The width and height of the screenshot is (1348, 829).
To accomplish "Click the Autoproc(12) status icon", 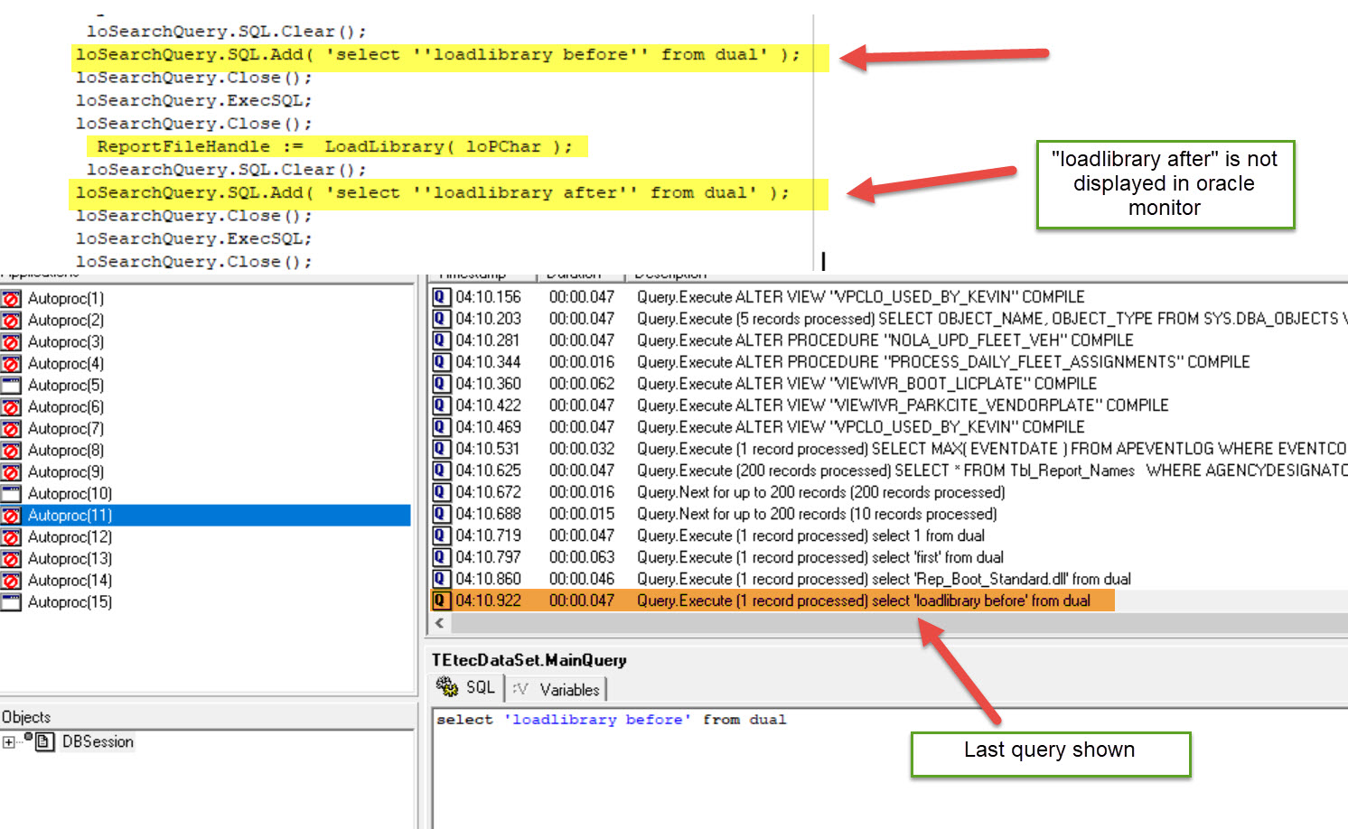I will pyautogui.click(x=11, y=536).
